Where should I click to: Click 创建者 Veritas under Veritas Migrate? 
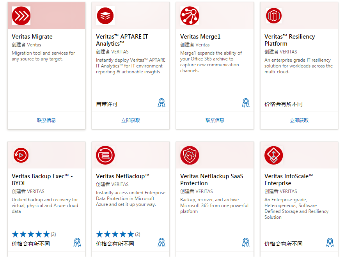point(27,45)
